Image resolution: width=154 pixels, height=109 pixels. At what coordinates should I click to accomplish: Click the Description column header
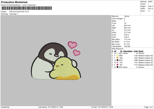click(x=128, y=51)
